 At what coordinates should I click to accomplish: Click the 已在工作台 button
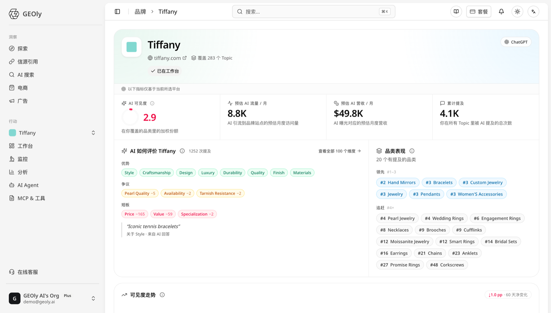165,71
